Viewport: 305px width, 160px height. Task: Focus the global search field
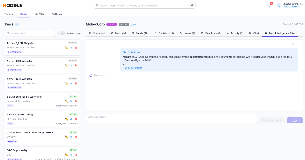click(x=144, y=5)
